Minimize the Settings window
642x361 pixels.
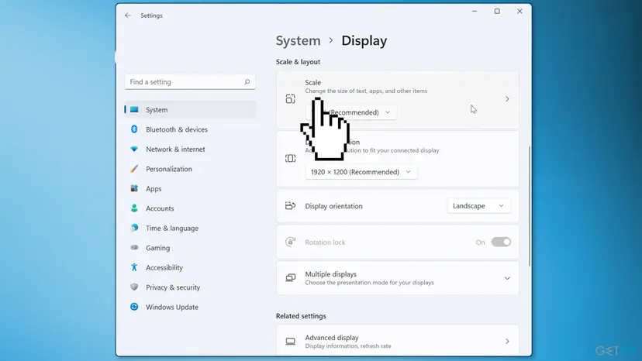[x=475, y=11]
